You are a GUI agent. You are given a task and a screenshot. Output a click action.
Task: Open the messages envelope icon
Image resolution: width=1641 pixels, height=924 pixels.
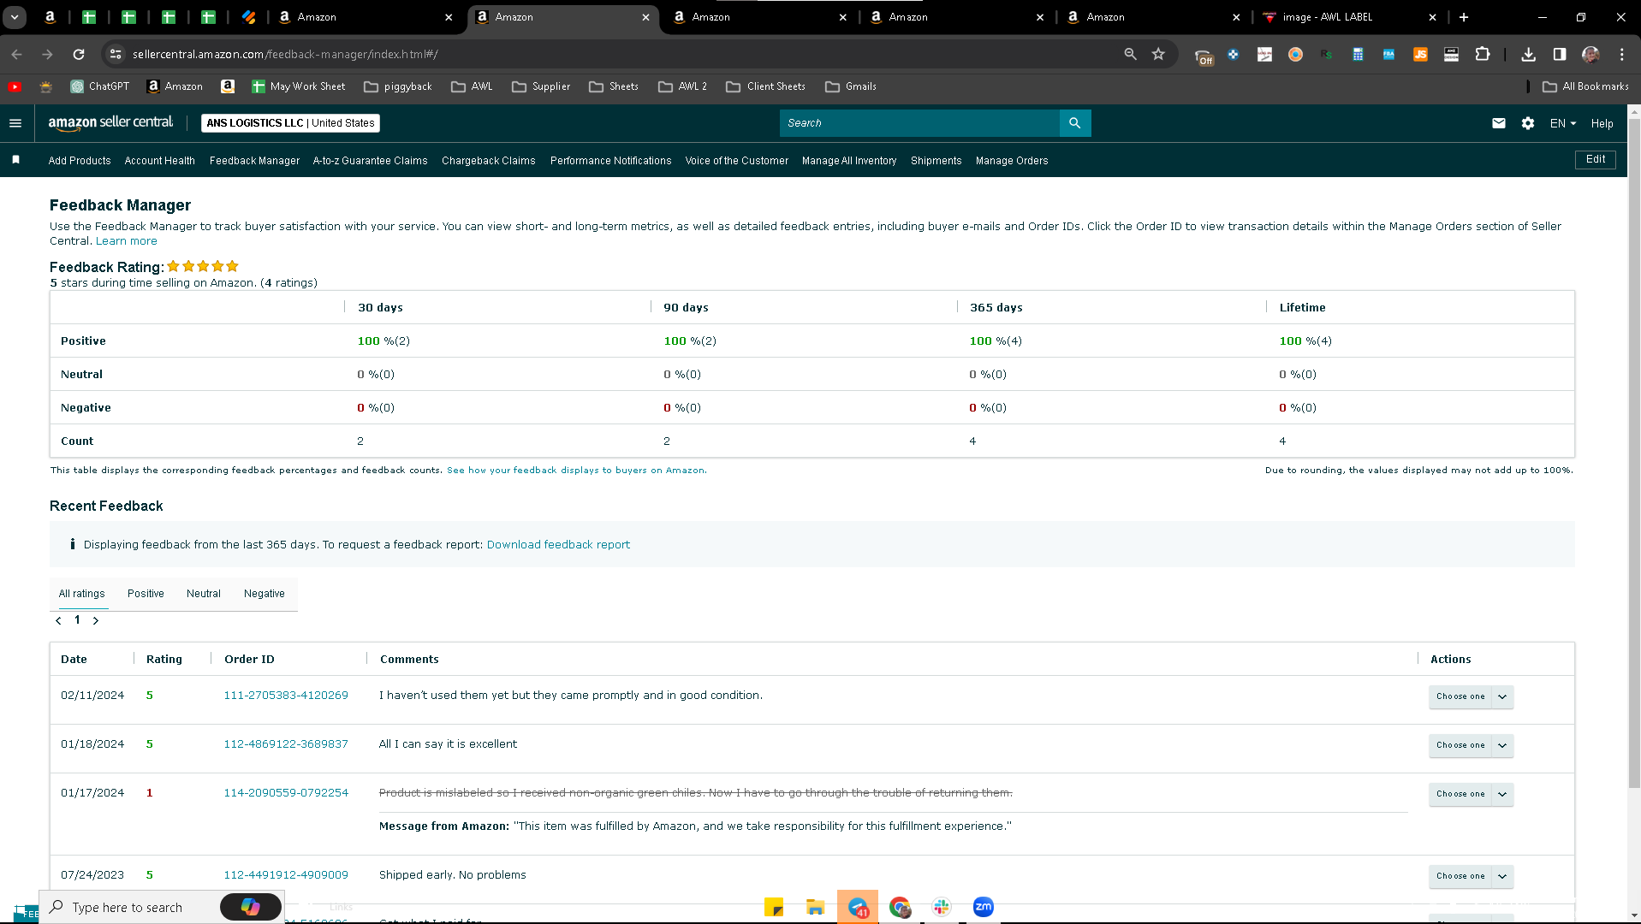pyautogui.click(x=1499, y=123)
